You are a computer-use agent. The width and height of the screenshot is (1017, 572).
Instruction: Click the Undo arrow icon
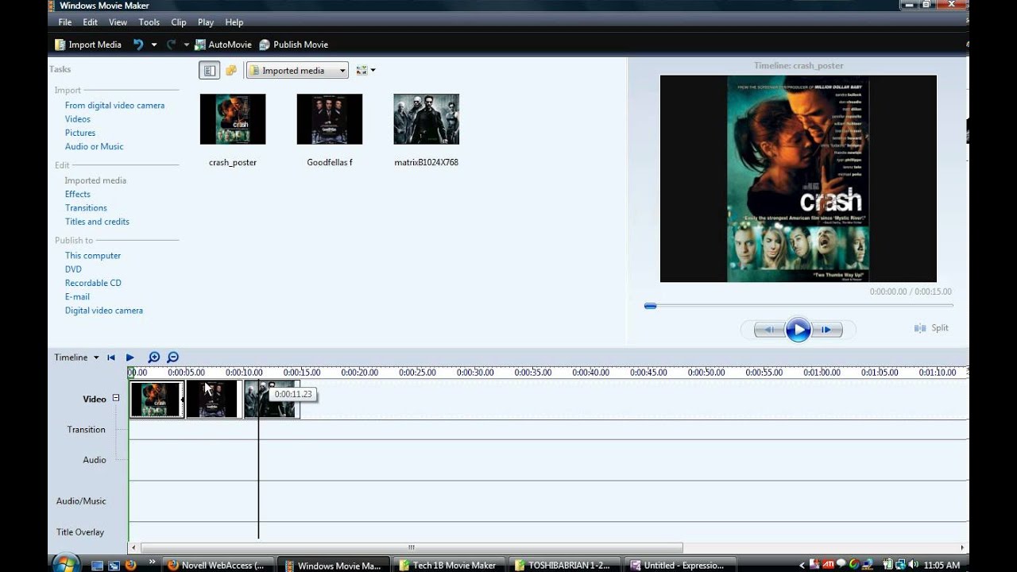point(138,44)
